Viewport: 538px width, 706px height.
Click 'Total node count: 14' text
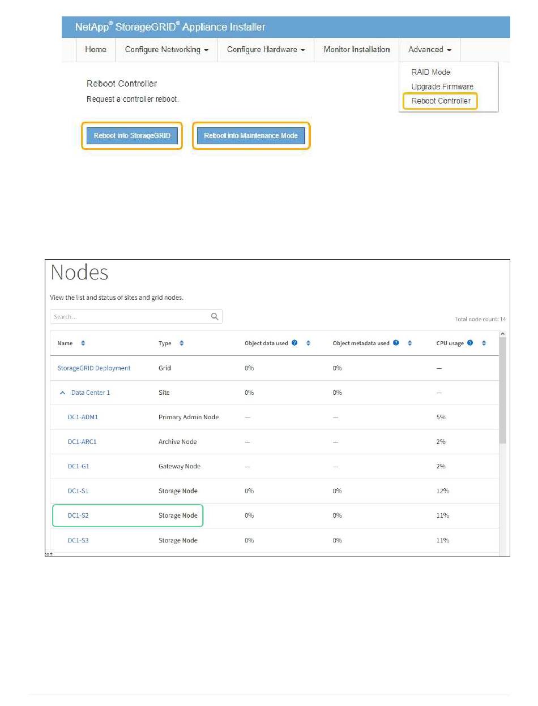[x=480, y=320]
